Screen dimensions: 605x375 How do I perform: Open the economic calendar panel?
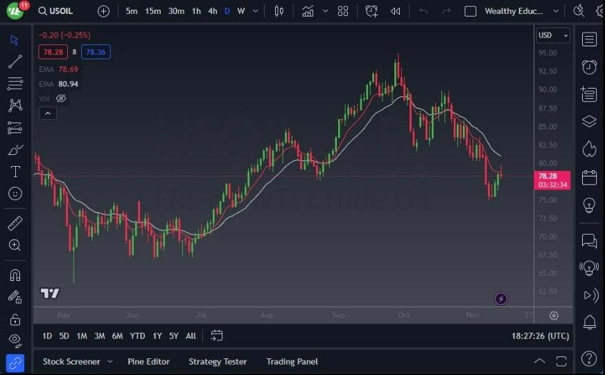(x=589, y=178)
